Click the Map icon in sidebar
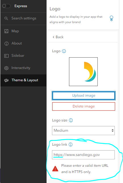 point(7,31)
